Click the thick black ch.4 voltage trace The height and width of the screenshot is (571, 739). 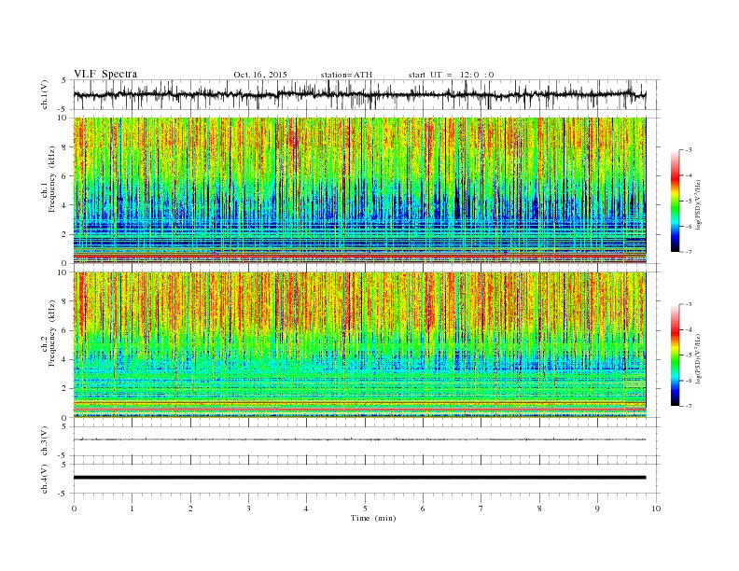[x=359, y=478]
